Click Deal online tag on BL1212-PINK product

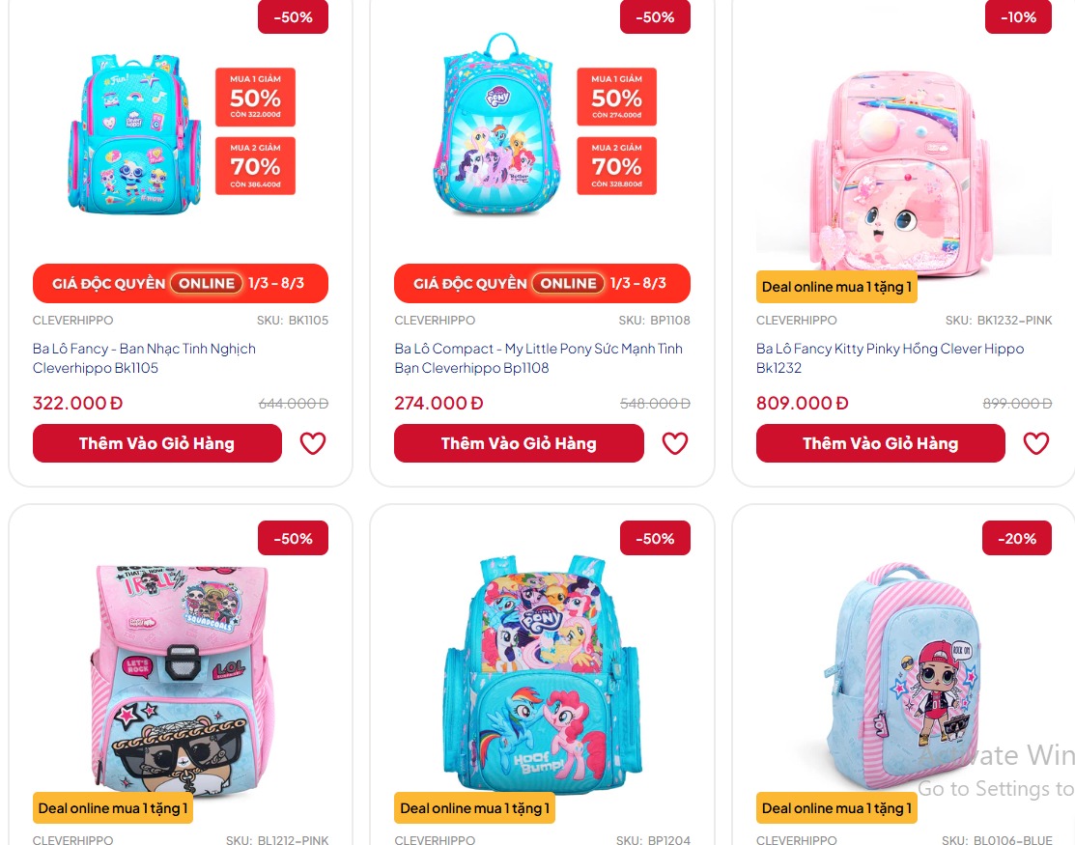[113, 808]
